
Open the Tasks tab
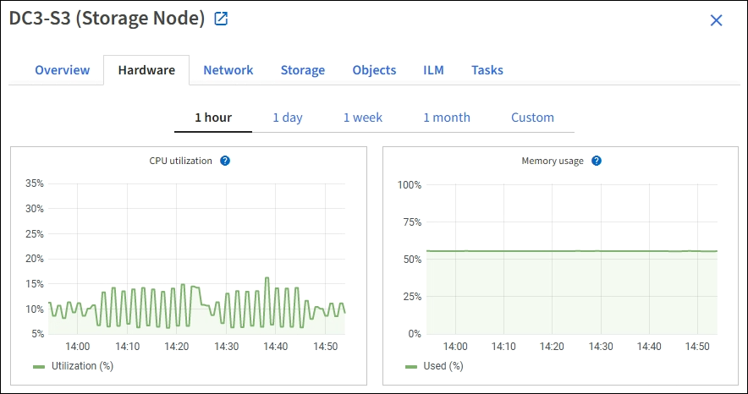coord(487,70)
